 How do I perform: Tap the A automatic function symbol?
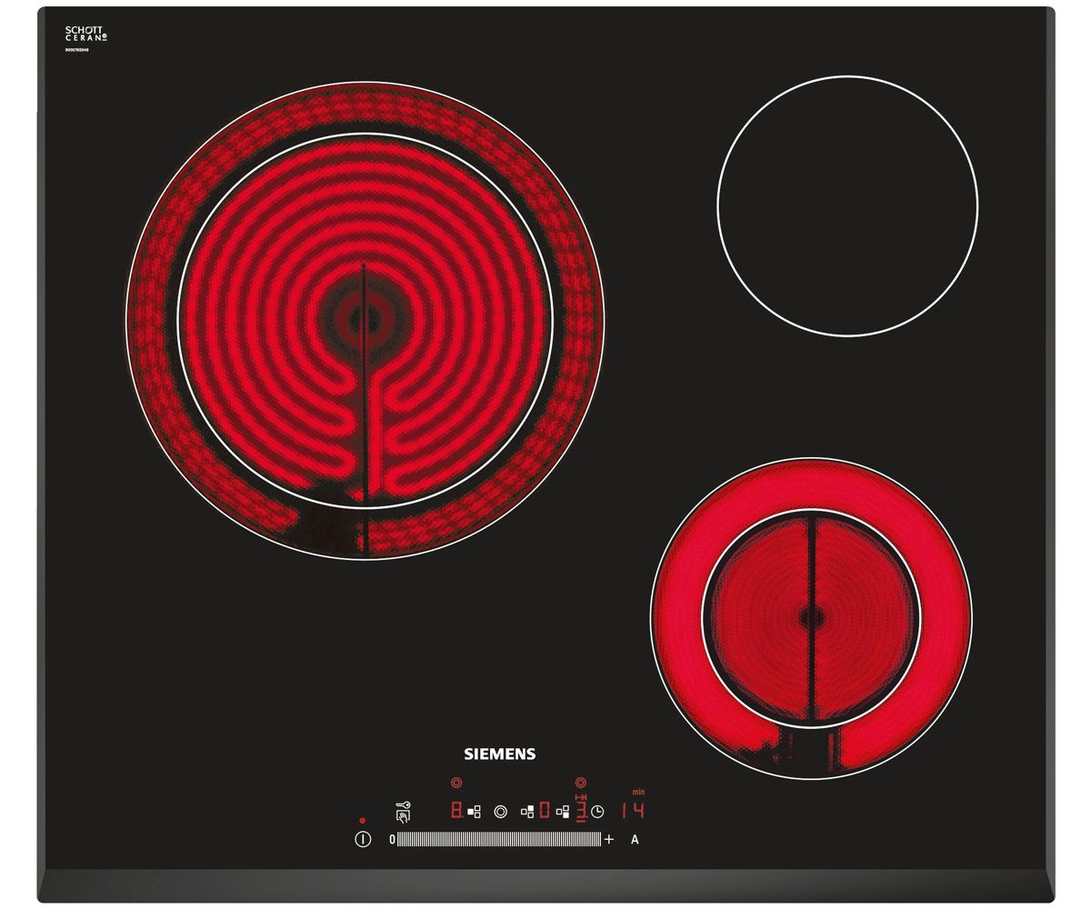coord(635,839)
